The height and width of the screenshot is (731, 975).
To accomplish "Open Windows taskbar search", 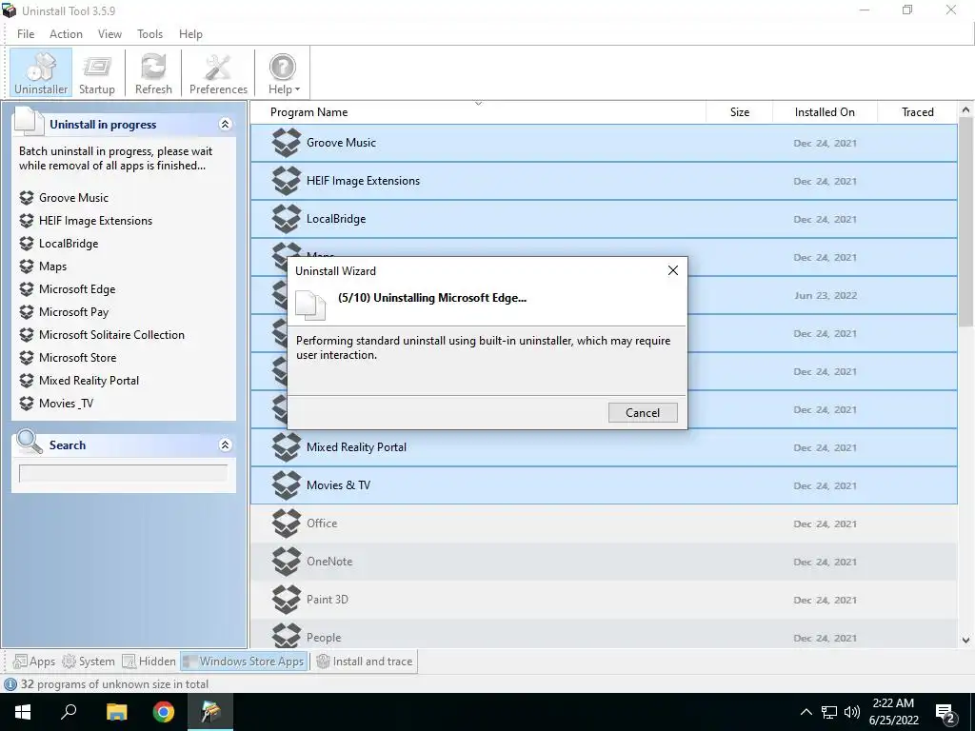I will coord(69,712).
